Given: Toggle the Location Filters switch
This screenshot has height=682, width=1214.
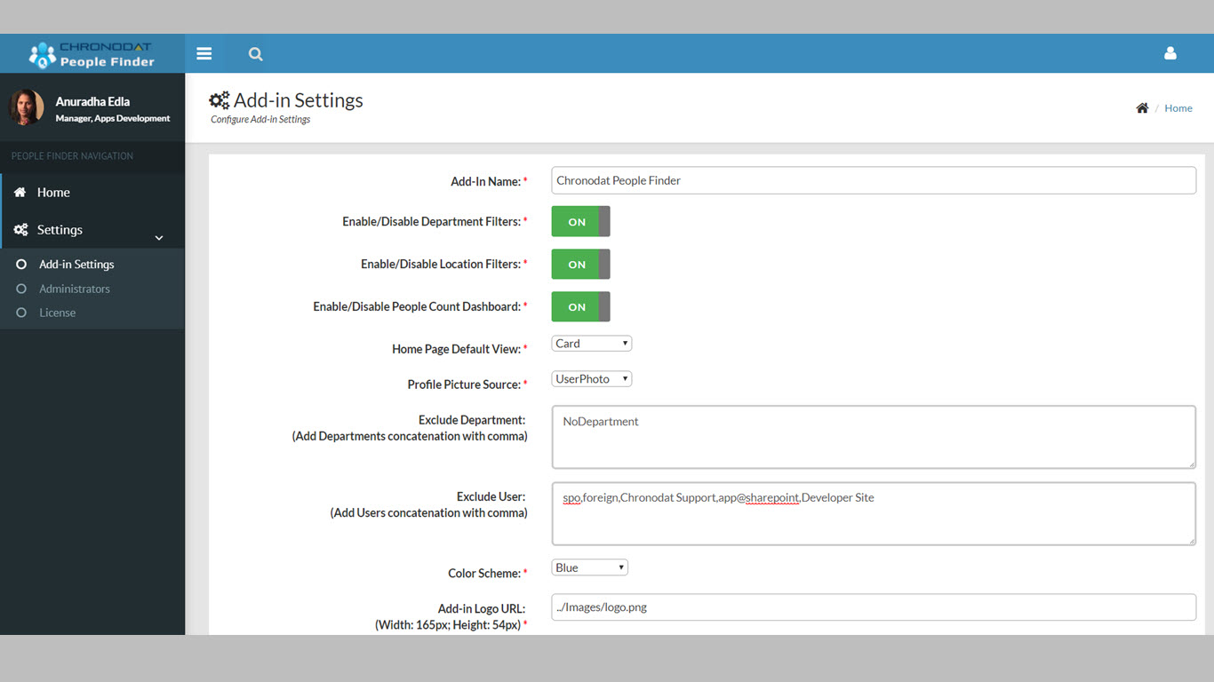Looking at the screenshot, I should [x=580, y=265].
